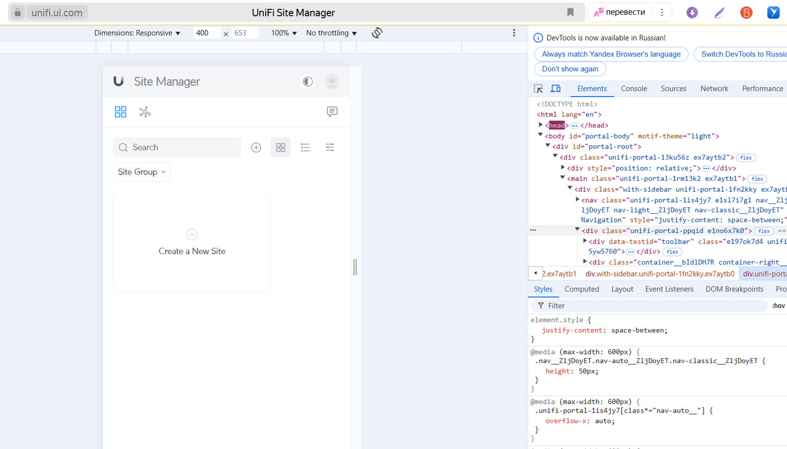This screenshot has height=449, width=787.
Task: Toggle the :hov element state button
Action: point(779,306)
